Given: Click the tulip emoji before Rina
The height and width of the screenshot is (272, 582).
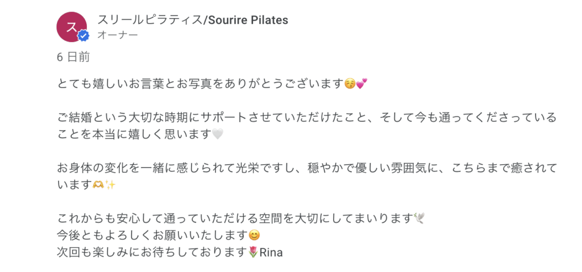Looking at the screenshot, I should click(253, 252).
